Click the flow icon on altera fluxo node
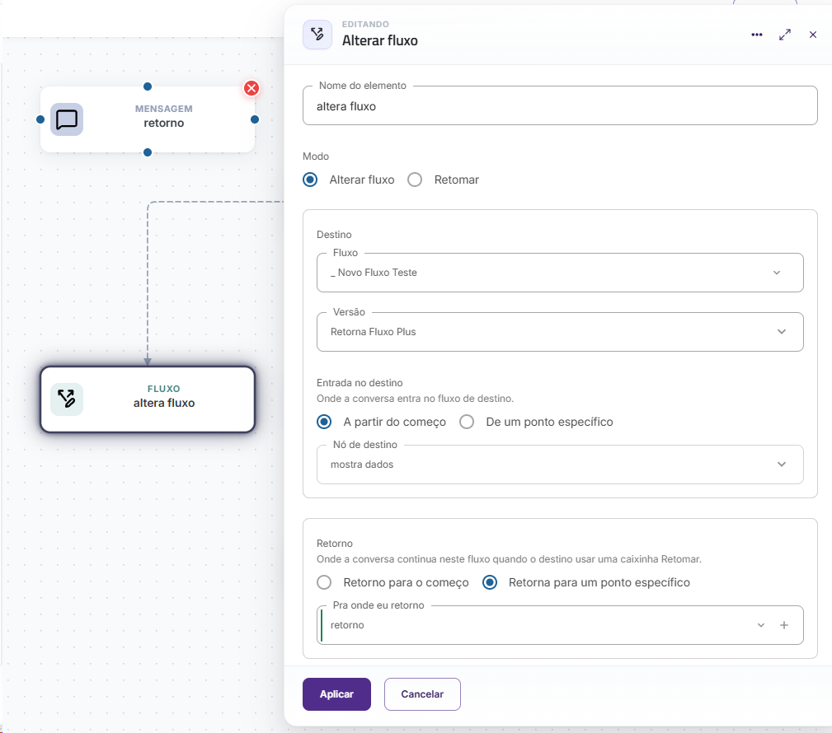The image size is (832, 733). pyautogui.click(x=67, y=399)
